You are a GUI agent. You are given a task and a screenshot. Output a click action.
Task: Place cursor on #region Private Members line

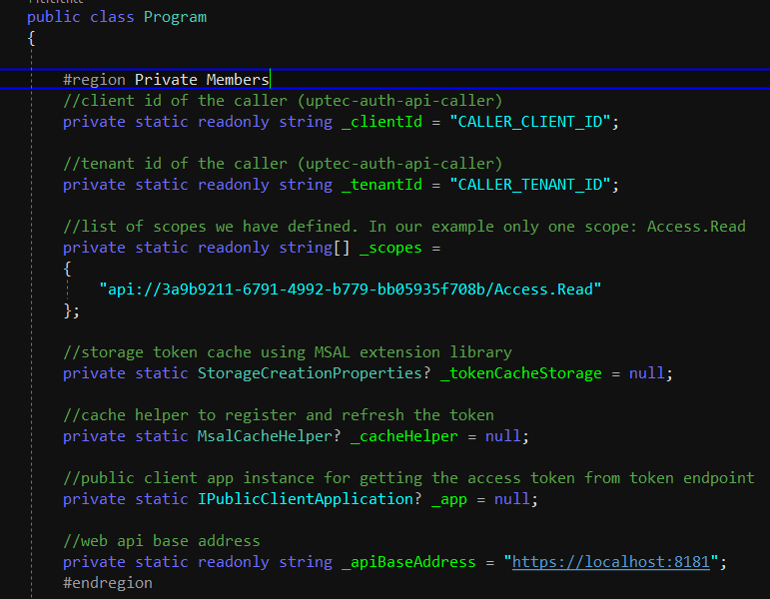(x=166, y=80)
